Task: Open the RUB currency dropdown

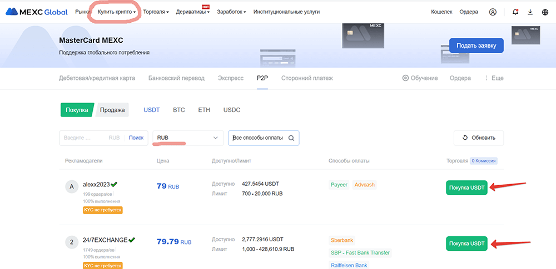Action: [188, 138]
